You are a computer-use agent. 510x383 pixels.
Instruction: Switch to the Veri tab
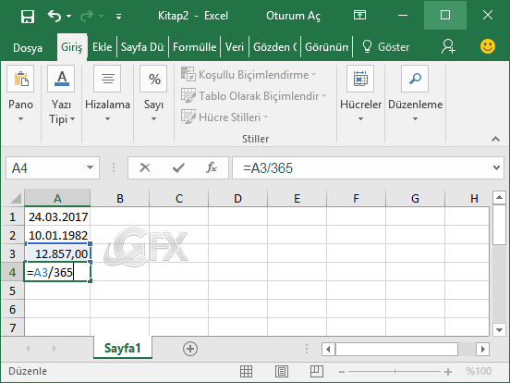coord(235,47)
